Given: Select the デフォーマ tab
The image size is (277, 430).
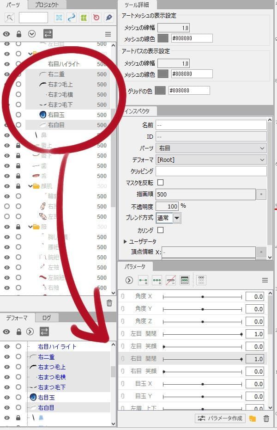Looking at the screenshot, I should (17, 318).
